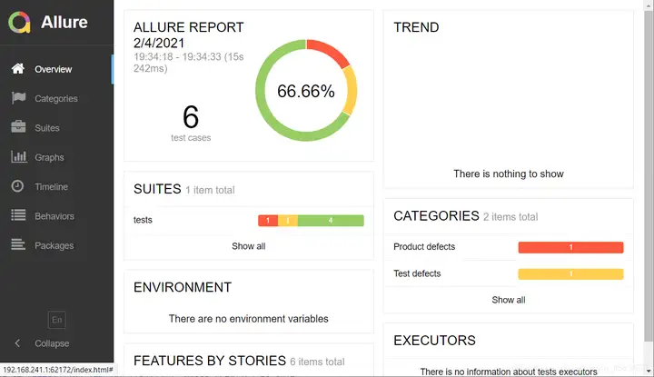Navigate to Packages
The width and height of the screenshot is (654, 377).
[56, 245]
